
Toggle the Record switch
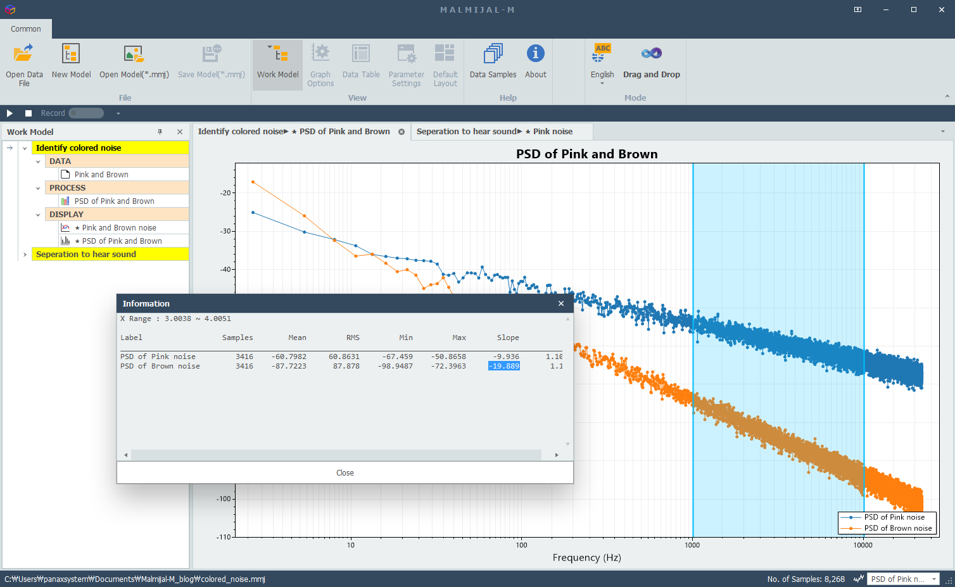[86, 113]
